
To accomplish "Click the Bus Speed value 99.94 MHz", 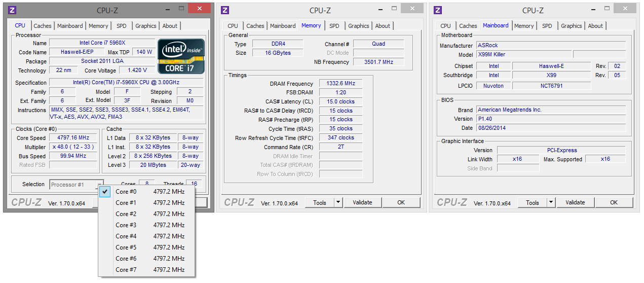I will pyautogui.click(x=74, y=156).
